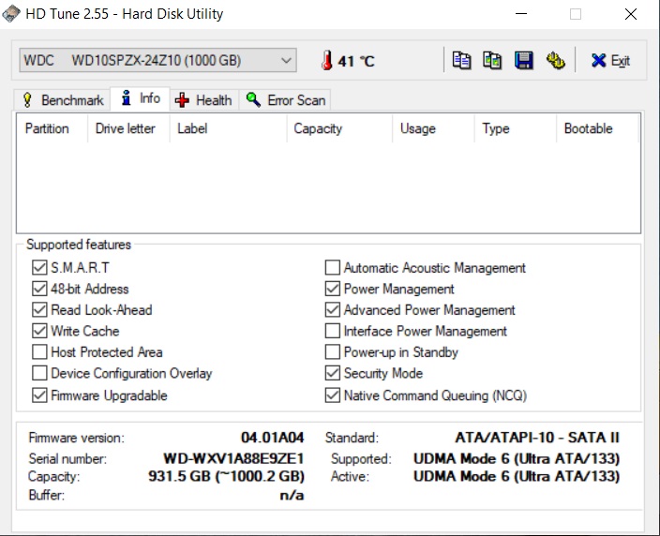The height and width of the screenshot is (536, 660).
Task: Toggle the Security Mode checkbox
Action: 333,373
